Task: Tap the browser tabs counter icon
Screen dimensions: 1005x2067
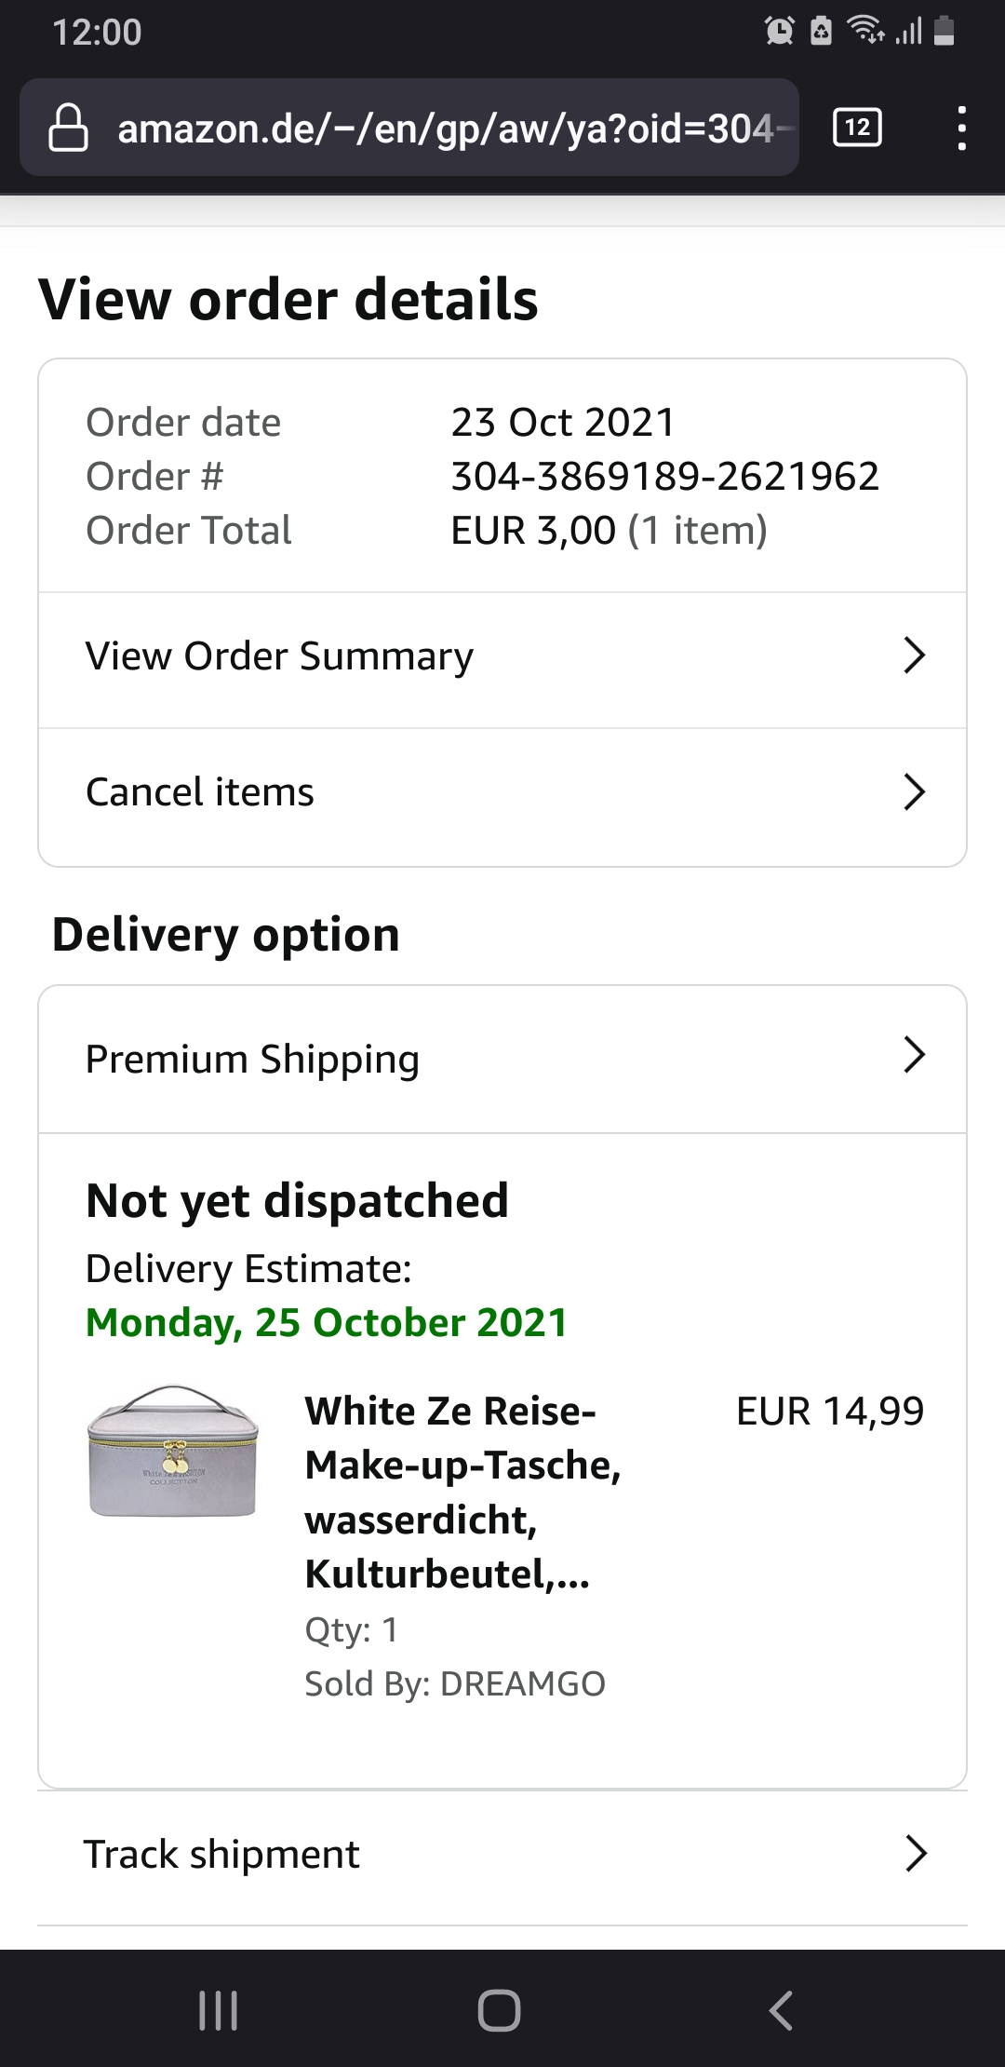Action: [x=857, y=128]
